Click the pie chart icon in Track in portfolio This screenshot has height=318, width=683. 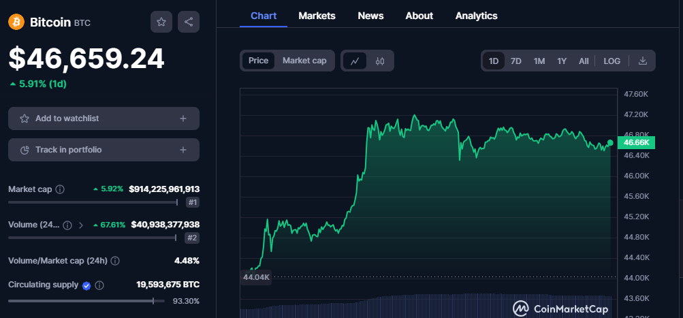[25, 150]
